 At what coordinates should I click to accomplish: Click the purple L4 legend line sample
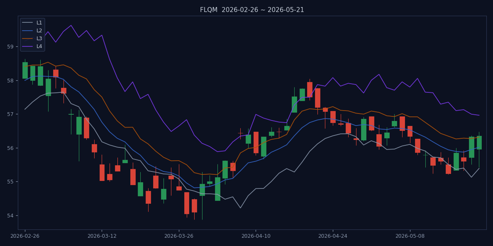click(x=28, y=46)
